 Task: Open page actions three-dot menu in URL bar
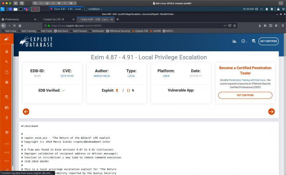[x=225, y=25]
